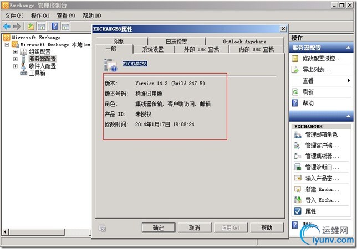Click the Up one level folder icon

click(30, 27)
